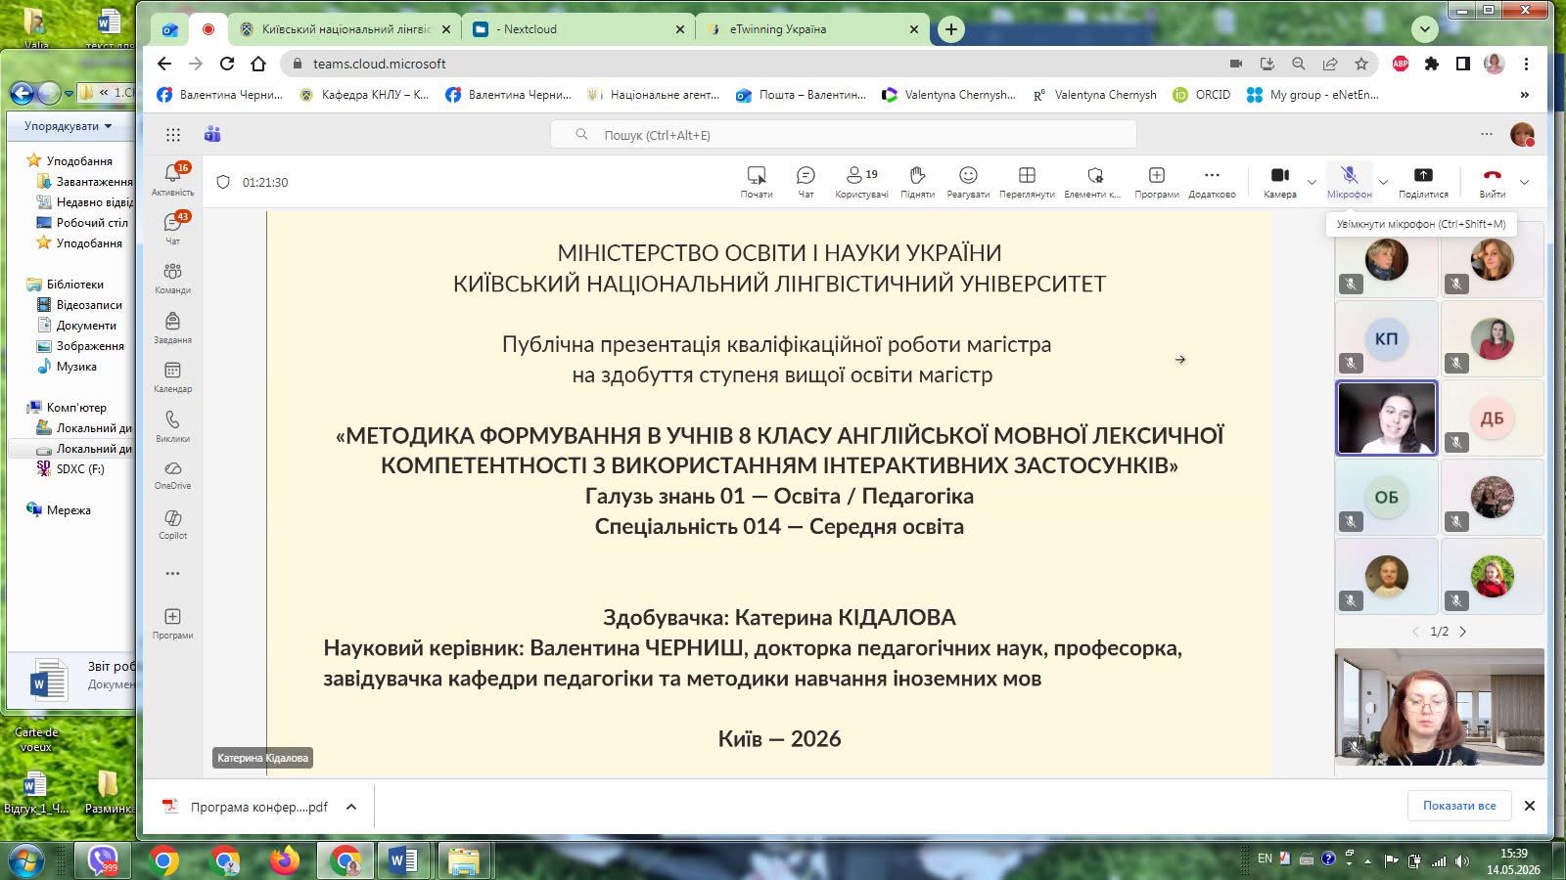Show participants list (Користувачі)
Viewport: 1566px width, 880px height.
click(861, 181)
